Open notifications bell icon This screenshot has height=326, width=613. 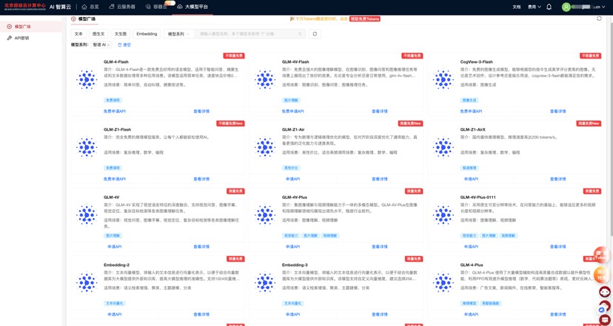coord(549,7)
